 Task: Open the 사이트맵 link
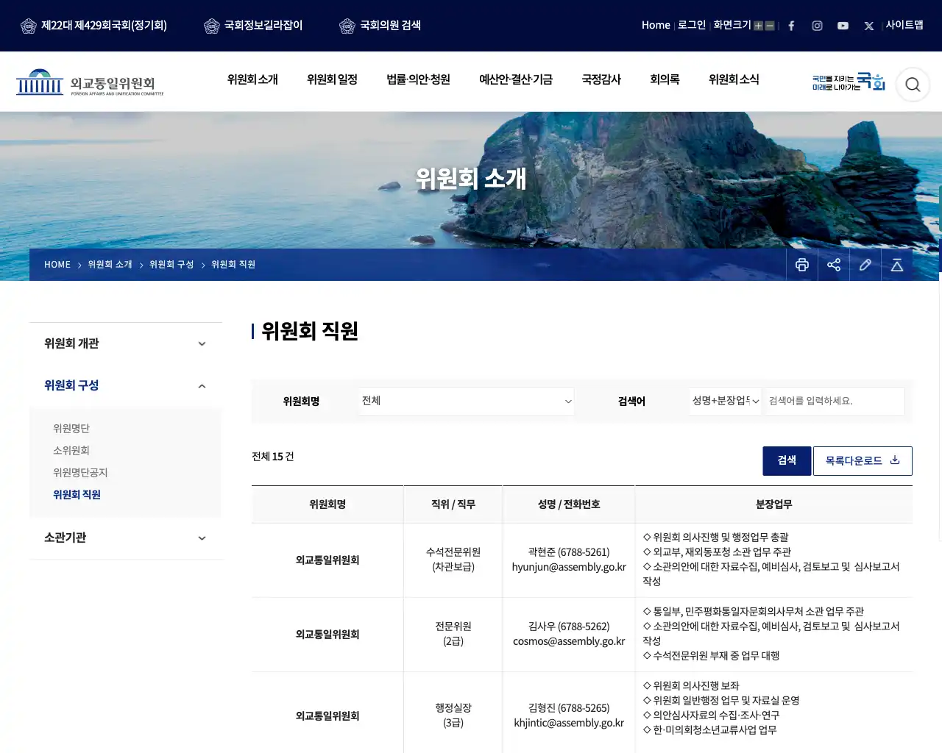point(904,25)
